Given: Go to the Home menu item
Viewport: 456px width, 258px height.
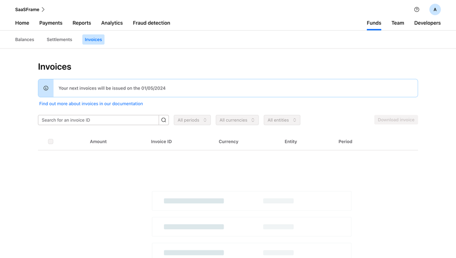Looking at the screenshot, I should click(22, 23).
